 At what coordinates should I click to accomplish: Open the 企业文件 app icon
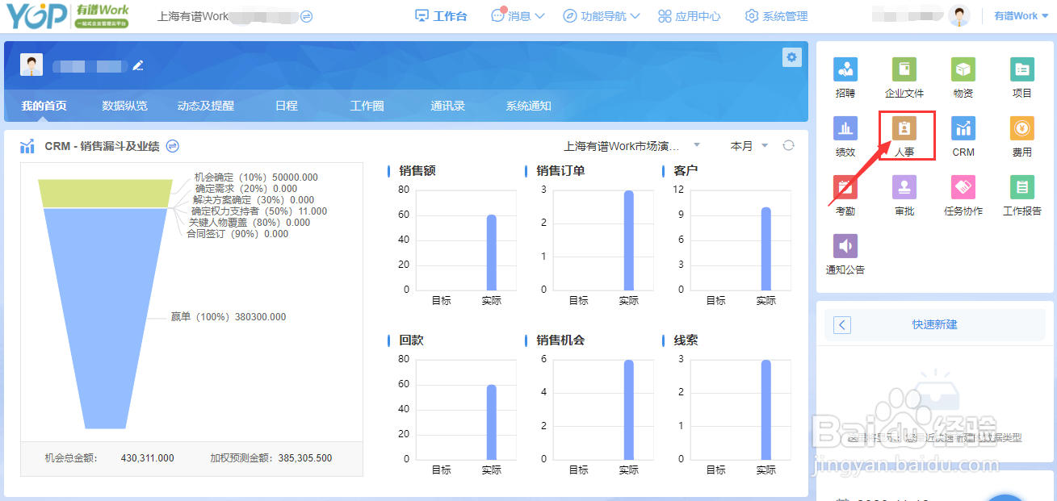coord(904,69)
